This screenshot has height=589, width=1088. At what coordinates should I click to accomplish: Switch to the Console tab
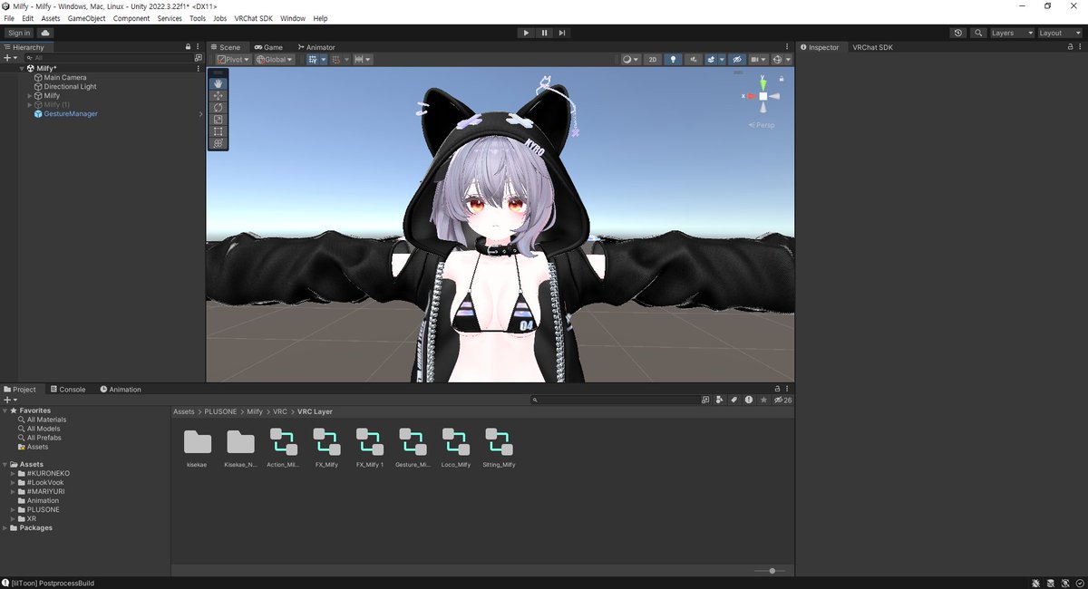point(67,390)
